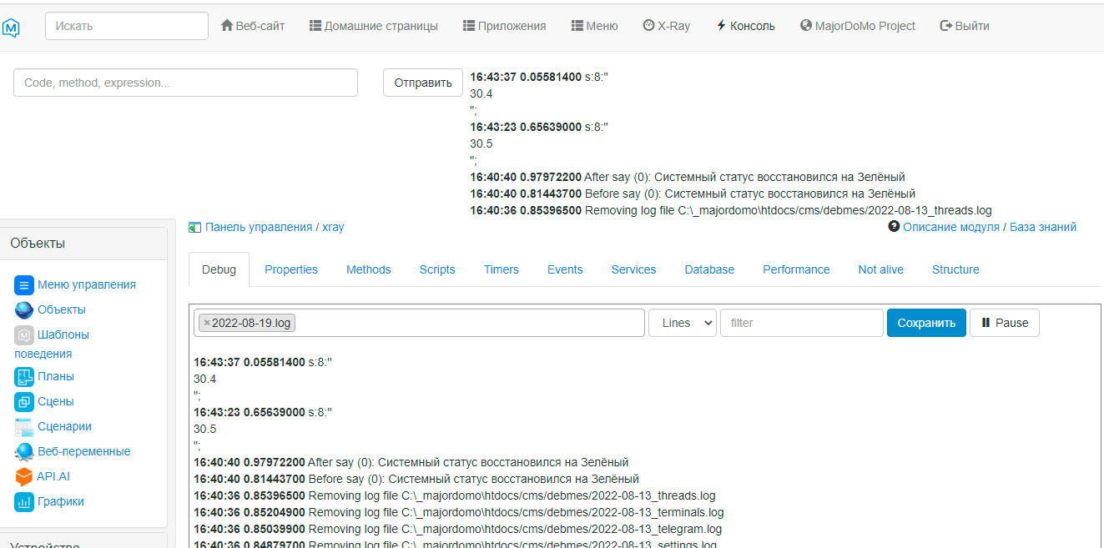Open the Приложения menu item
The height and width of the screenshot is (548, 1104).
(x=504, y=26)
